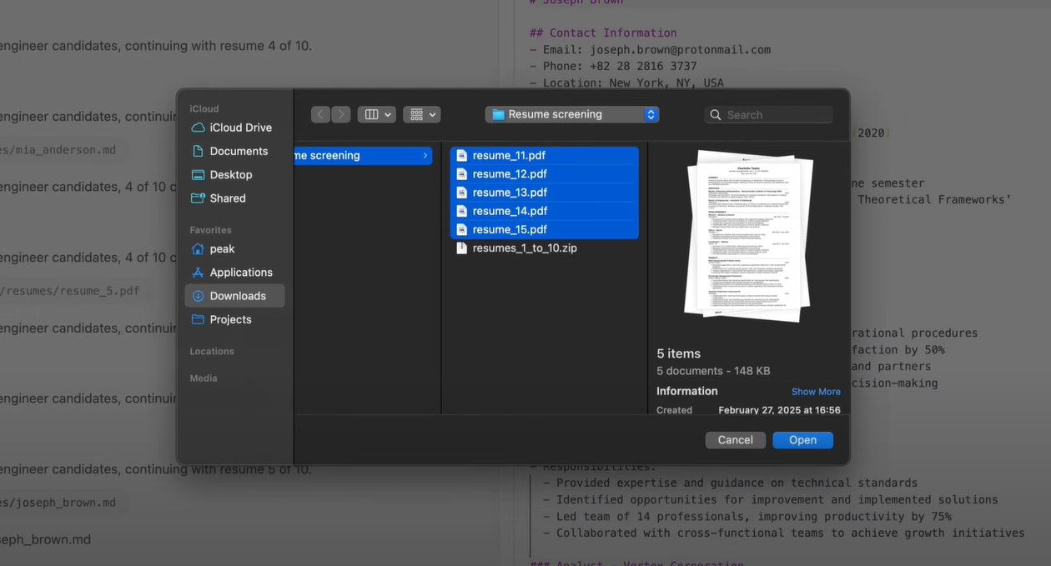Select Documents in sidebar
1051x566 pixels.
[234, 151]
